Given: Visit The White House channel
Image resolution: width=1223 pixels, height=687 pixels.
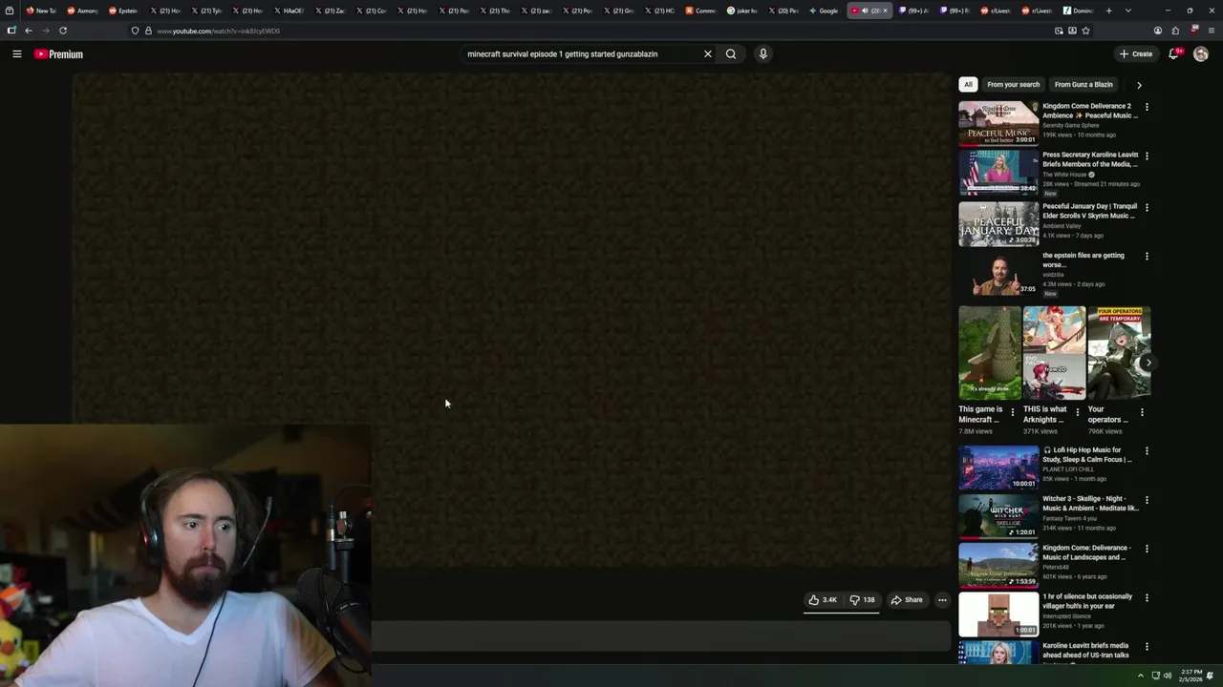Looking at the screenshot, I should 1064,175.
